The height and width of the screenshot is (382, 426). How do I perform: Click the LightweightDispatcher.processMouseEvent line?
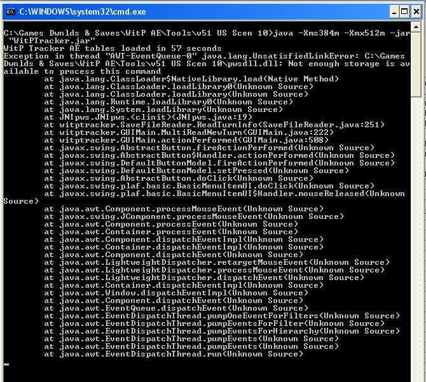tap(214, 270)
